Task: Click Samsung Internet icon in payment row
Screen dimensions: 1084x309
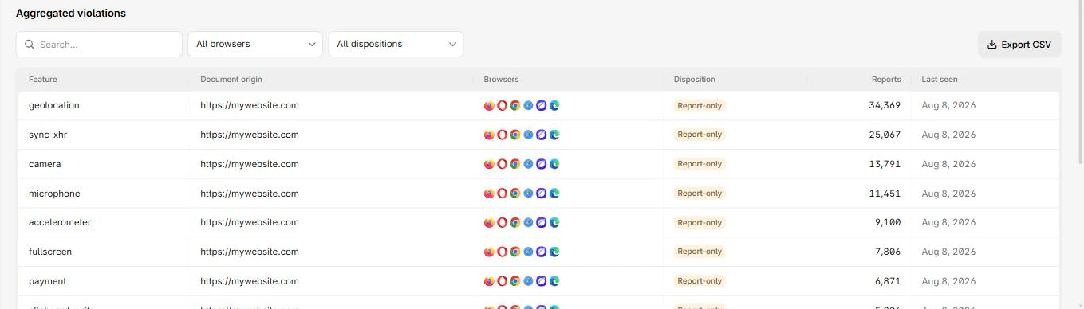Action: coord(542,281)
